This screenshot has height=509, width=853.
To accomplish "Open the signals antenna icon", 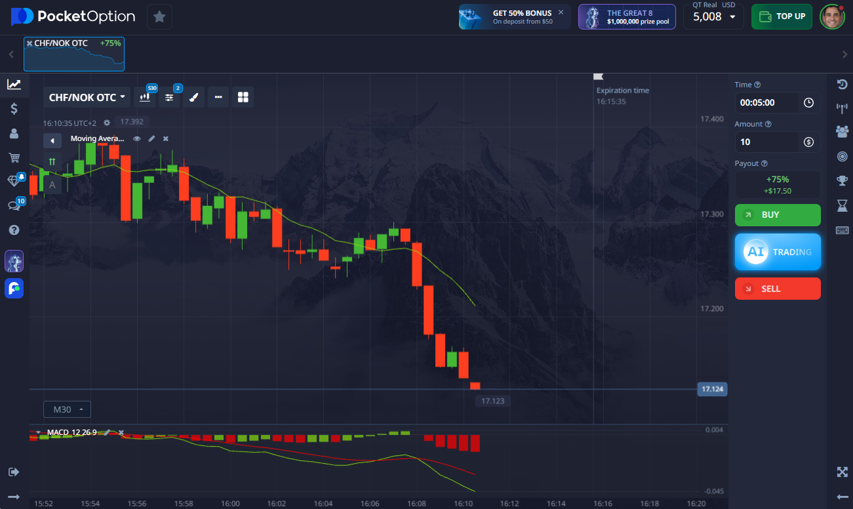I will [x=843, y=108].
